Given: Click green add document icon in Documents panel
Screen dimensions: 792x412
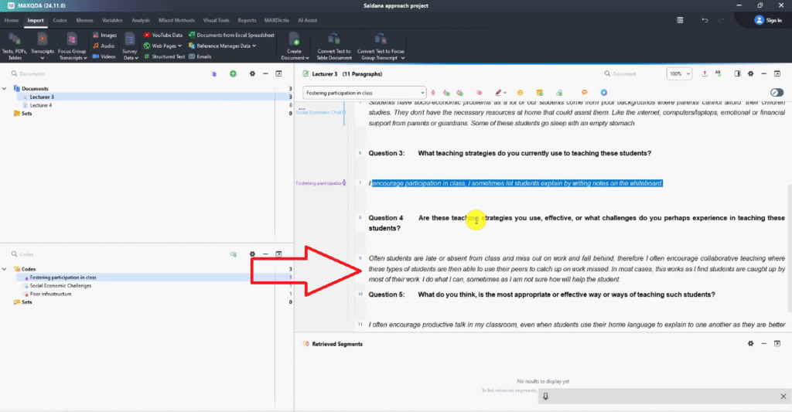Looking at the screenshot, I should pos(233,73).
